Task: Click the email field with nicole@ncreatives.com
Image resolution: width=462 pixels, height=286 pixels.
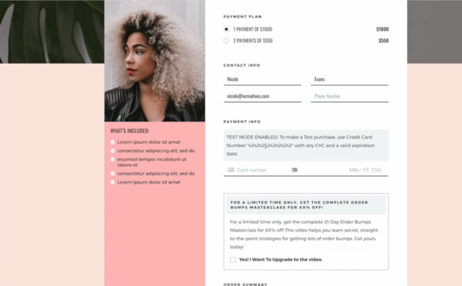Action: coord(262,96)
